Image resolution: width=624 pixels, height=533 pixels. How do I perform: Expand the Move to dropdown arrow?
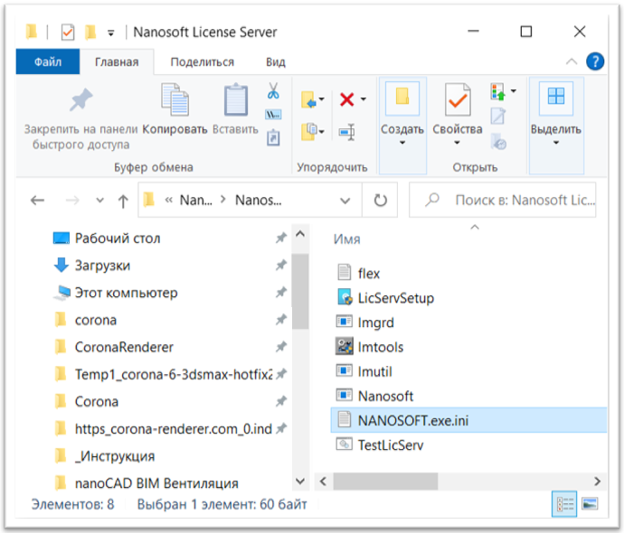tap(322, 99)
